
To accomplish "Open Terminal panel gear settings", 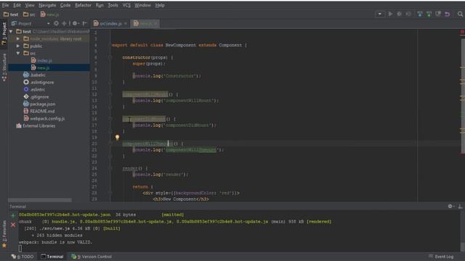I will pos(450,206).
